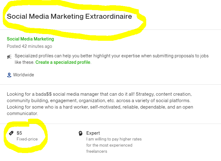The image size is (221, 161).
Task: Open the Social Media Marketing category link
Action: click(30, 39)
